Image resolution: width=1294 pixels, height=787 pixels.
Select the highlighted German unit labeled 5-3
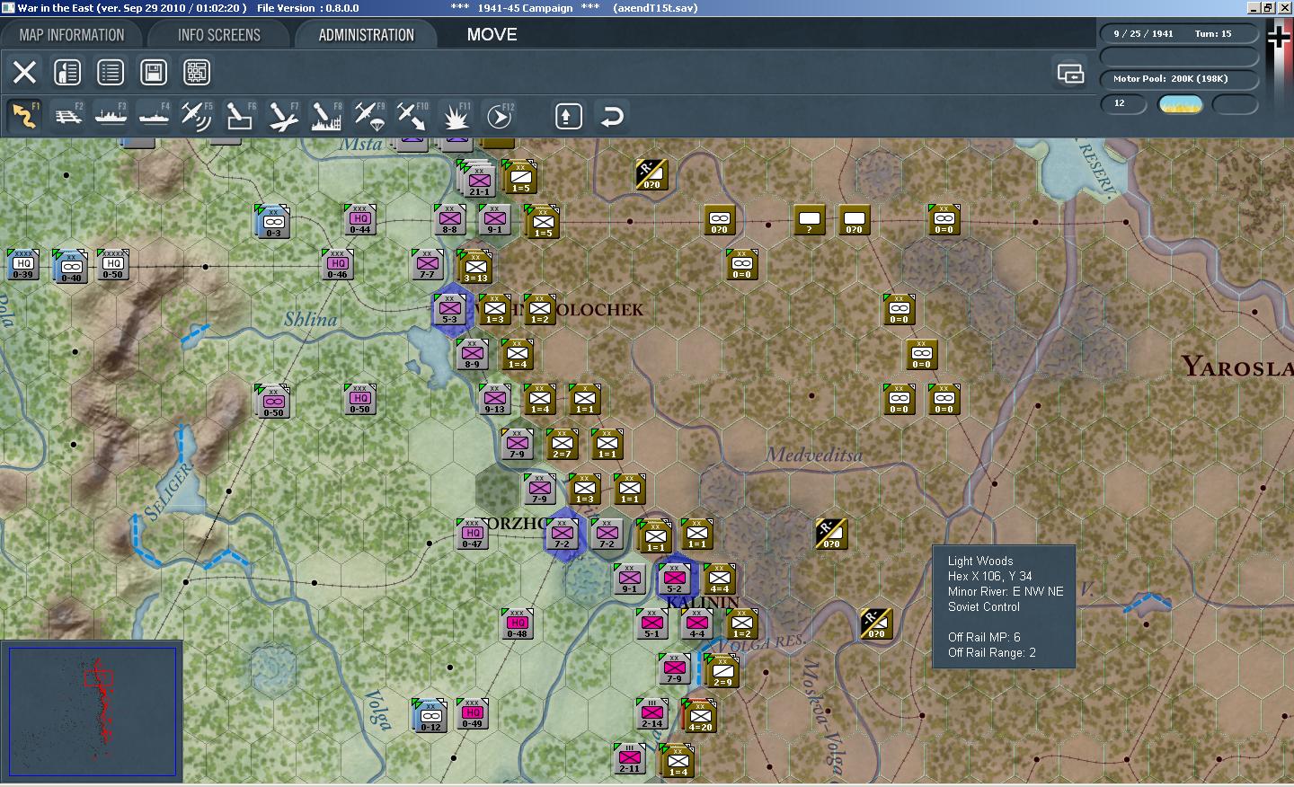click(x=450, y=310)
